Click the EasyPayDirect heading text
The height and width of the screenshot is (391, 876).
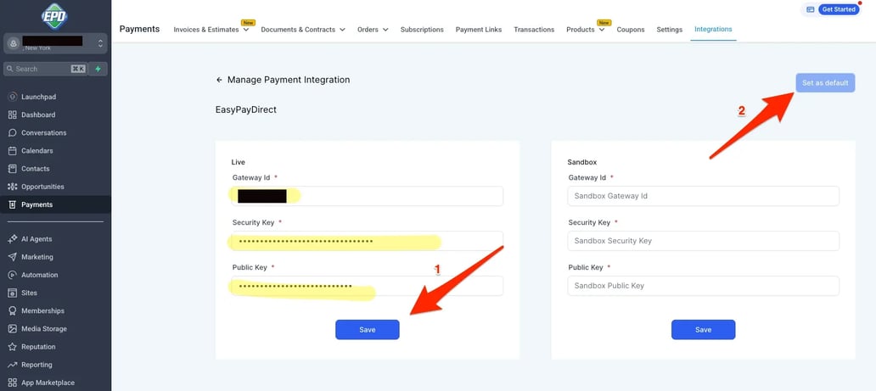246,109
